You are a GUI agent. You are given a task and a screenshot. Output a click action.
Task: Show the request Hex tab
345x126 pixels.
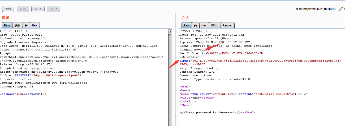coord(34,25)
